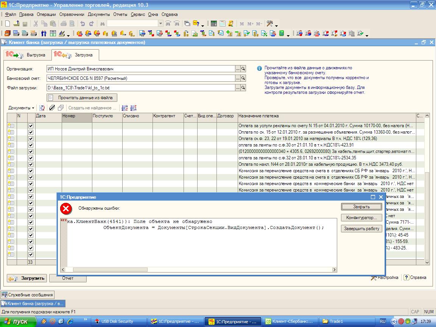This screenshot has width=436, height=327.
Task: Uncheck row 'Оплата сч.ф. 23, 22 от 19.01.2010'
Action: tap(31, 139)
